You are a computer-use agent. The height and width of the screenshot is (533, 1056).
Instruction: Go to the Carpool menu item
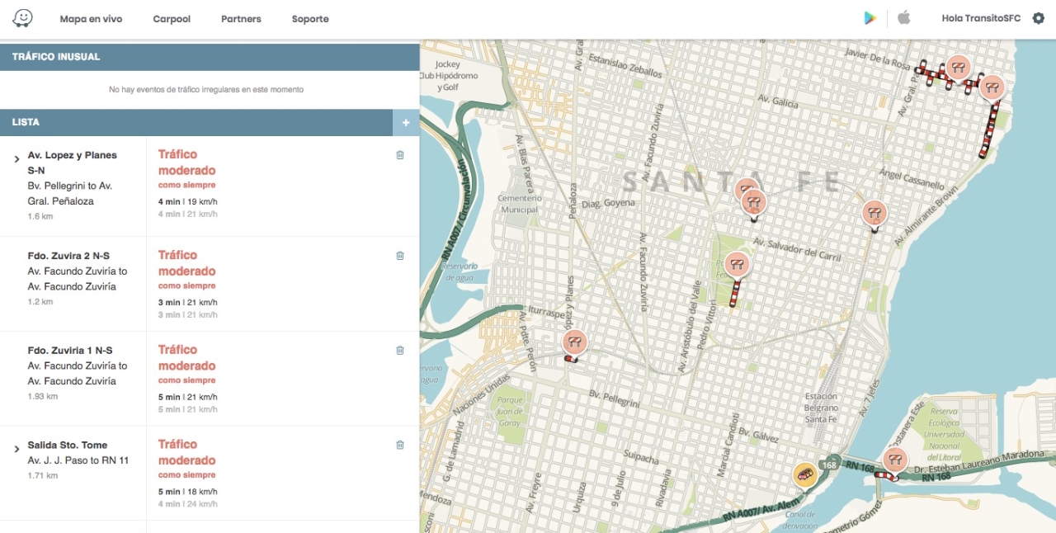coord(172,19)
